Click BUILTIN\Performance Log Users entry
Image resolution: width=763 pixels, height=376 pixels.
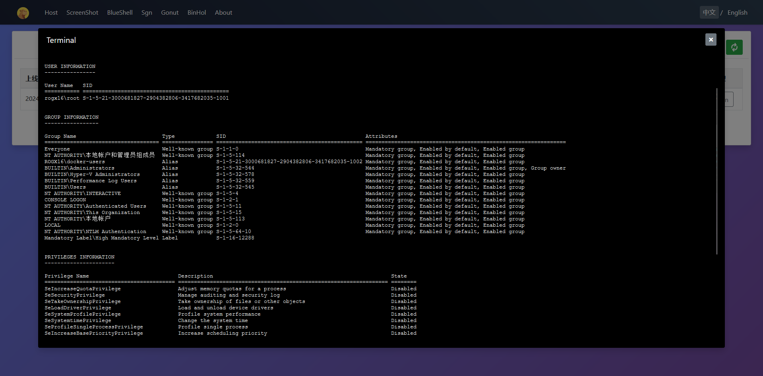click(91, 181)
